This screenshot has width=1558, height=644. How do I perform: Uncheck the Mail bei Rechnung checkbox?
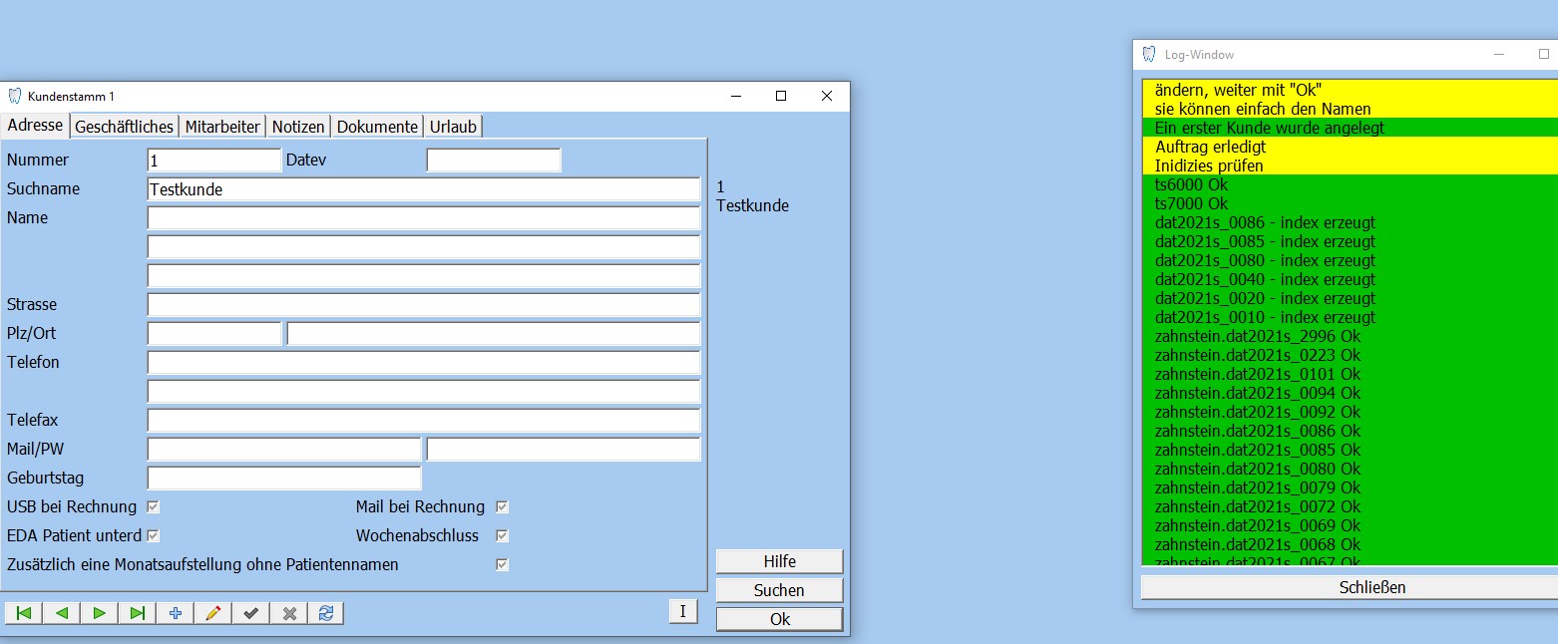point(503,506)
